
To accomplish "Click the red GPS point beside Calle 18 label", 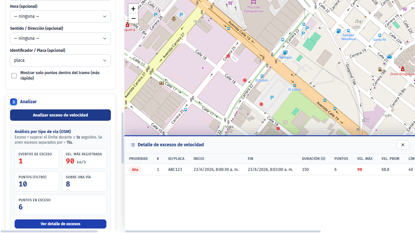I will tap(245, 80).
